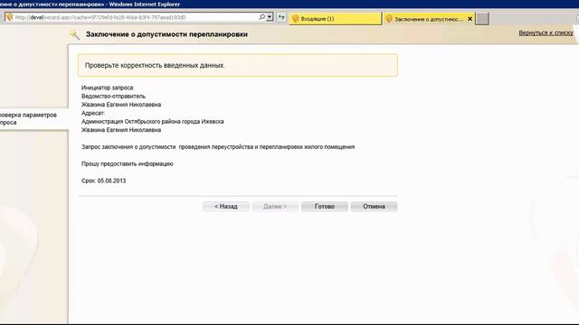The height and width of the screenshot is (325, 579).
Task: Click the Заключение tab favicon
Action: point(389,19)
